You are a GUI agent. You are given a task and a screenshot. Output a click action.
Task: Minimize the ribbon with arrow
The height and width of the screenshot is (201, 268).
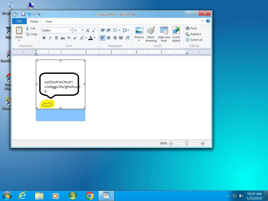(x=202, y=21)
